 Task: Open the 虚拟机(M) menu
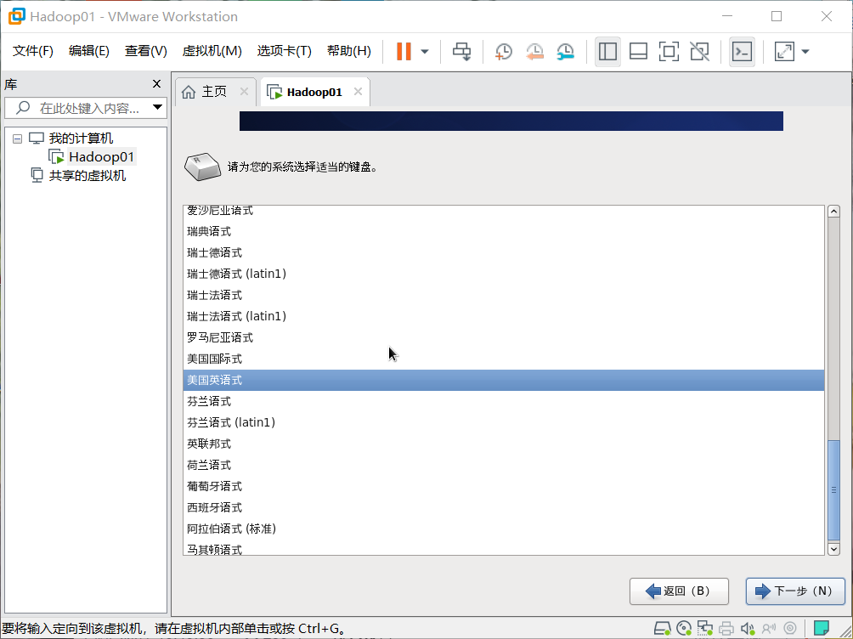[x=212, y=51]
